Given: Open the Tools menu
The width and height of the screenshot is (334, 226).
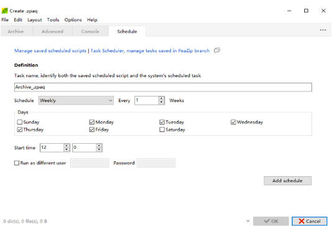Looking at the screenshot, I should coord(53,20).
